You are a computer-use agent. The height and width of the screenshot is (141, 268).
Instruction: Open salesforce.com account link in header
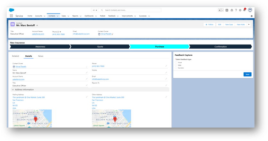coord(38,34)
